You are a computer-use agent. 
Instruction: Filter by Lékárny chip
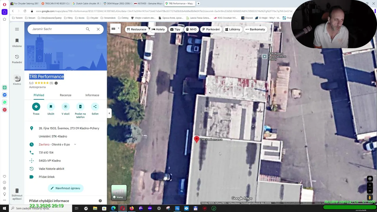coord(232,29)
